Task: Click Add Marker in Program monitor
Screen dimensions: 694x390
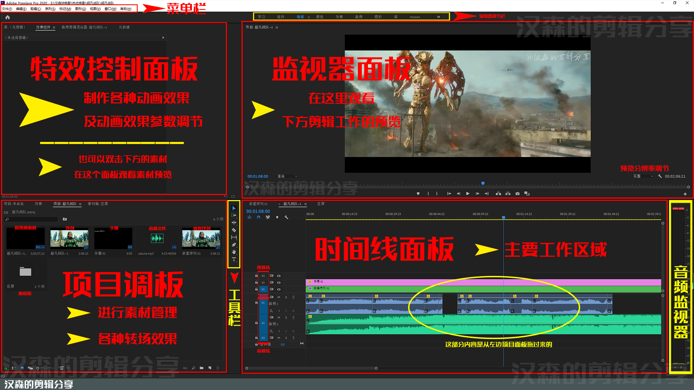Action: click(418, 194)
